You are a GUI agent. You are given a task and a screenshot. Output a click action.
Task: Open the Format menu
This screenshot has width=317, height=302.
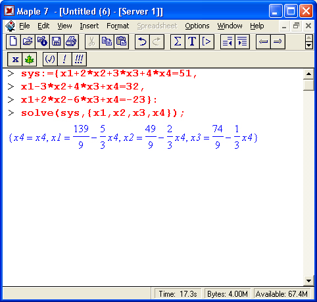[x=118, y=26]
